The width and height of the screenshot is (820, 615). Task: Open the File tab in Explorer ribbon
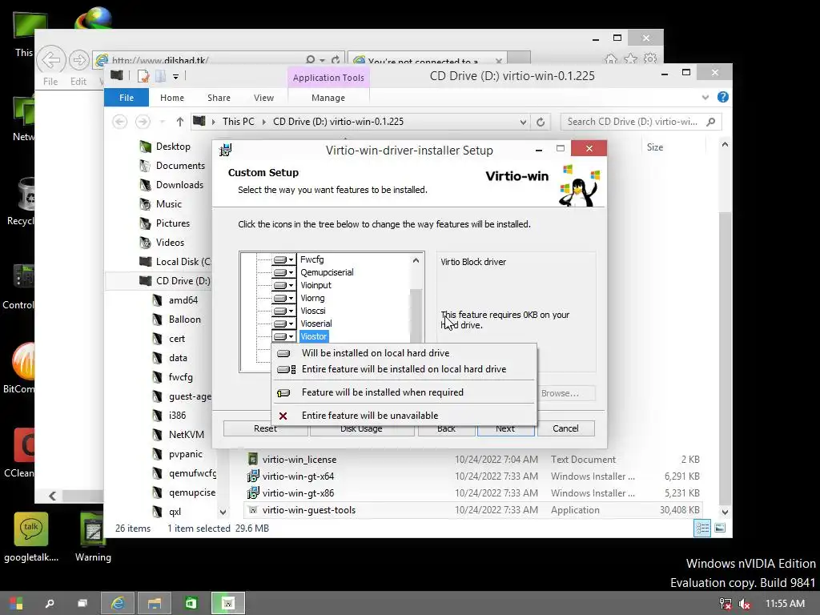[x=126, y=98]
